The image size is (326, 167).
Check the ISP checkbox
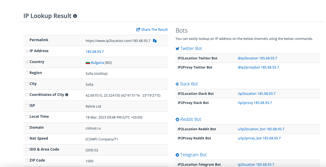tap(27, 106)
